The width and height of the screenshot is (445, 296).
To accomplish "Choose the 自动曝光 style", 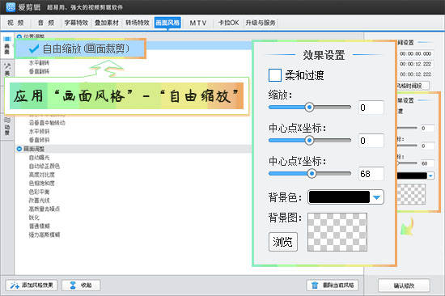I will point(39,158).
